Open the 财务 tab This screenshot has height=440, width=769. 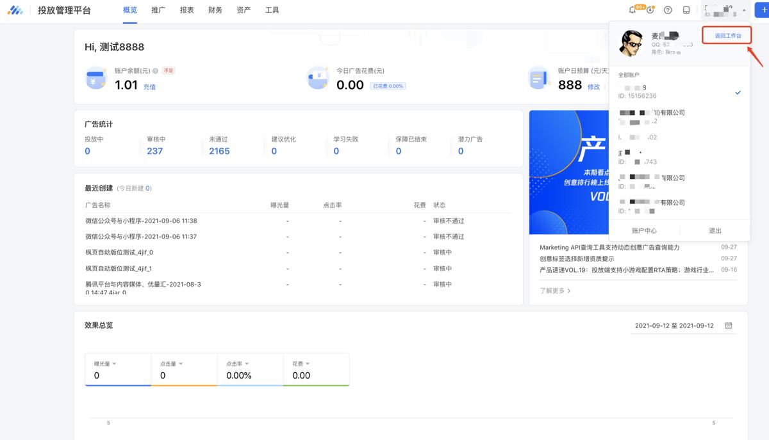[215, 10]
